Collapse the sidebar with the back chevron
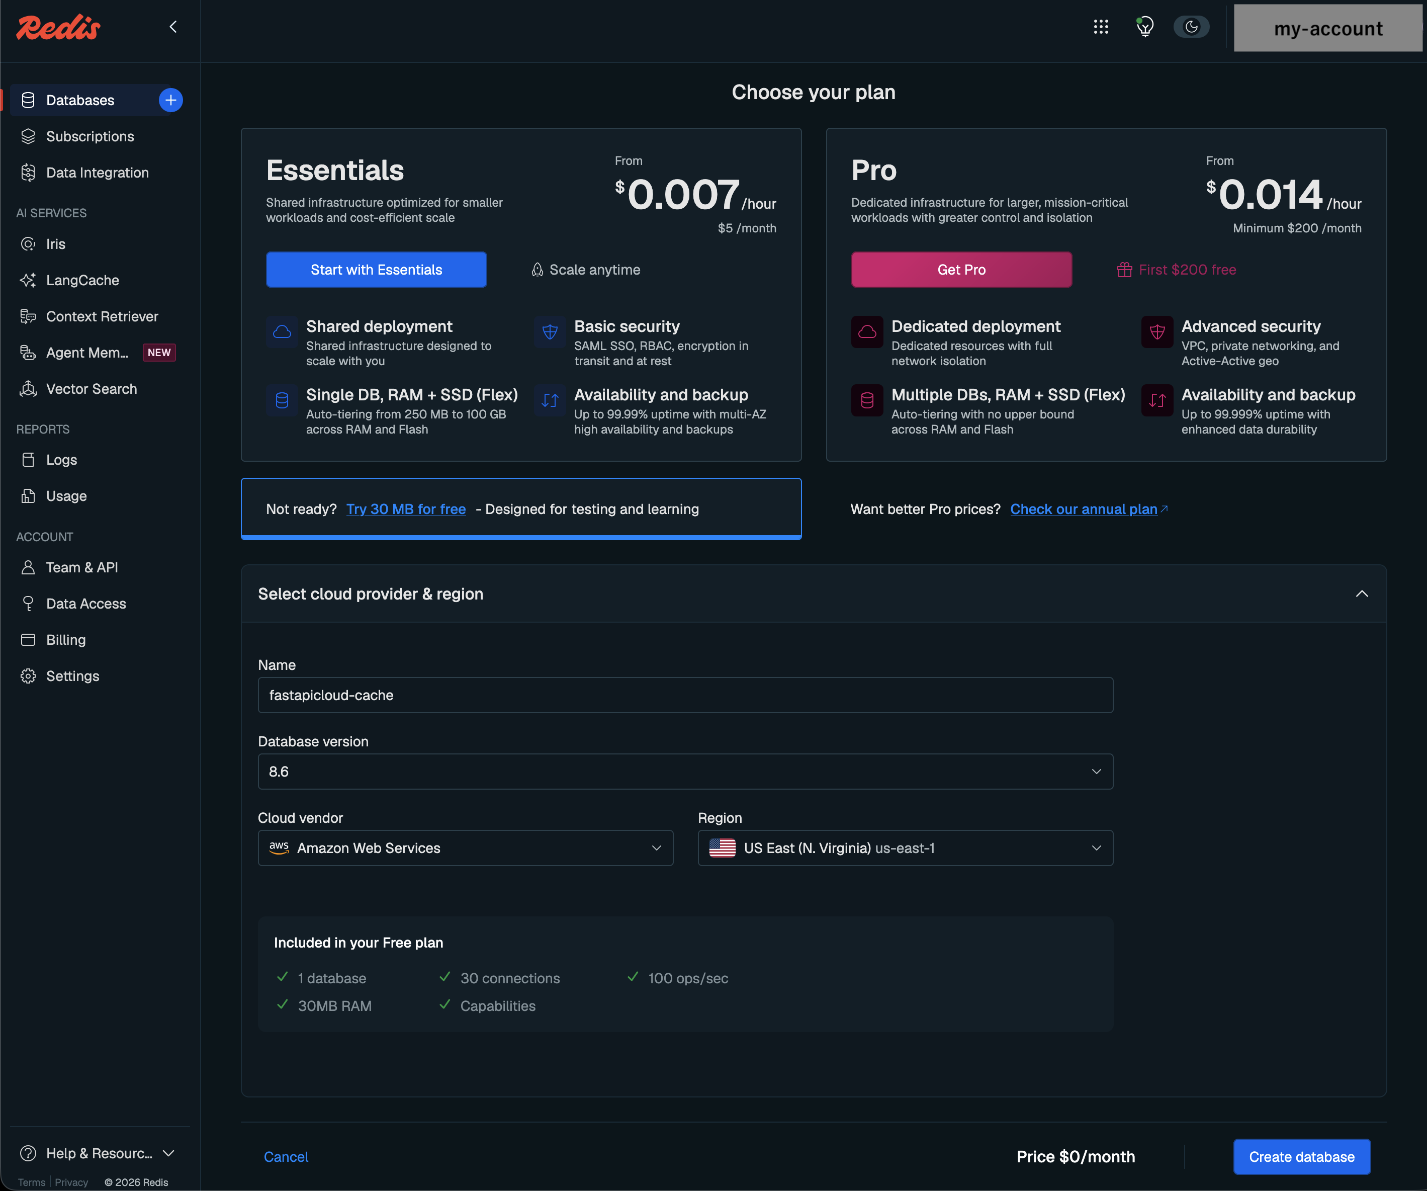The height and width of the screenshot is (1191, 1427). click(173, 27)
